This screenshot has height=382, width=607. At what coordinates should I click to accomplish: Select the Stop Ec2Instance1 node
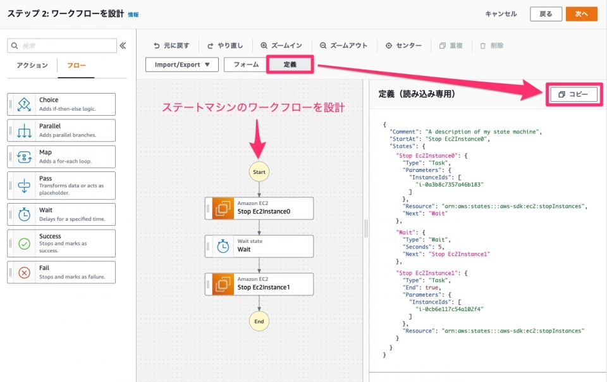259,284
